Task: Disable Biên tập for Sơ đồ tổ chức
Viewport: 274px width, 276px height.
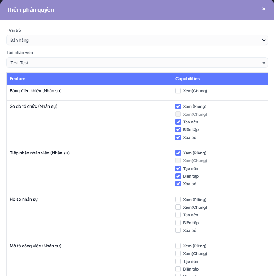Action: 178,129
